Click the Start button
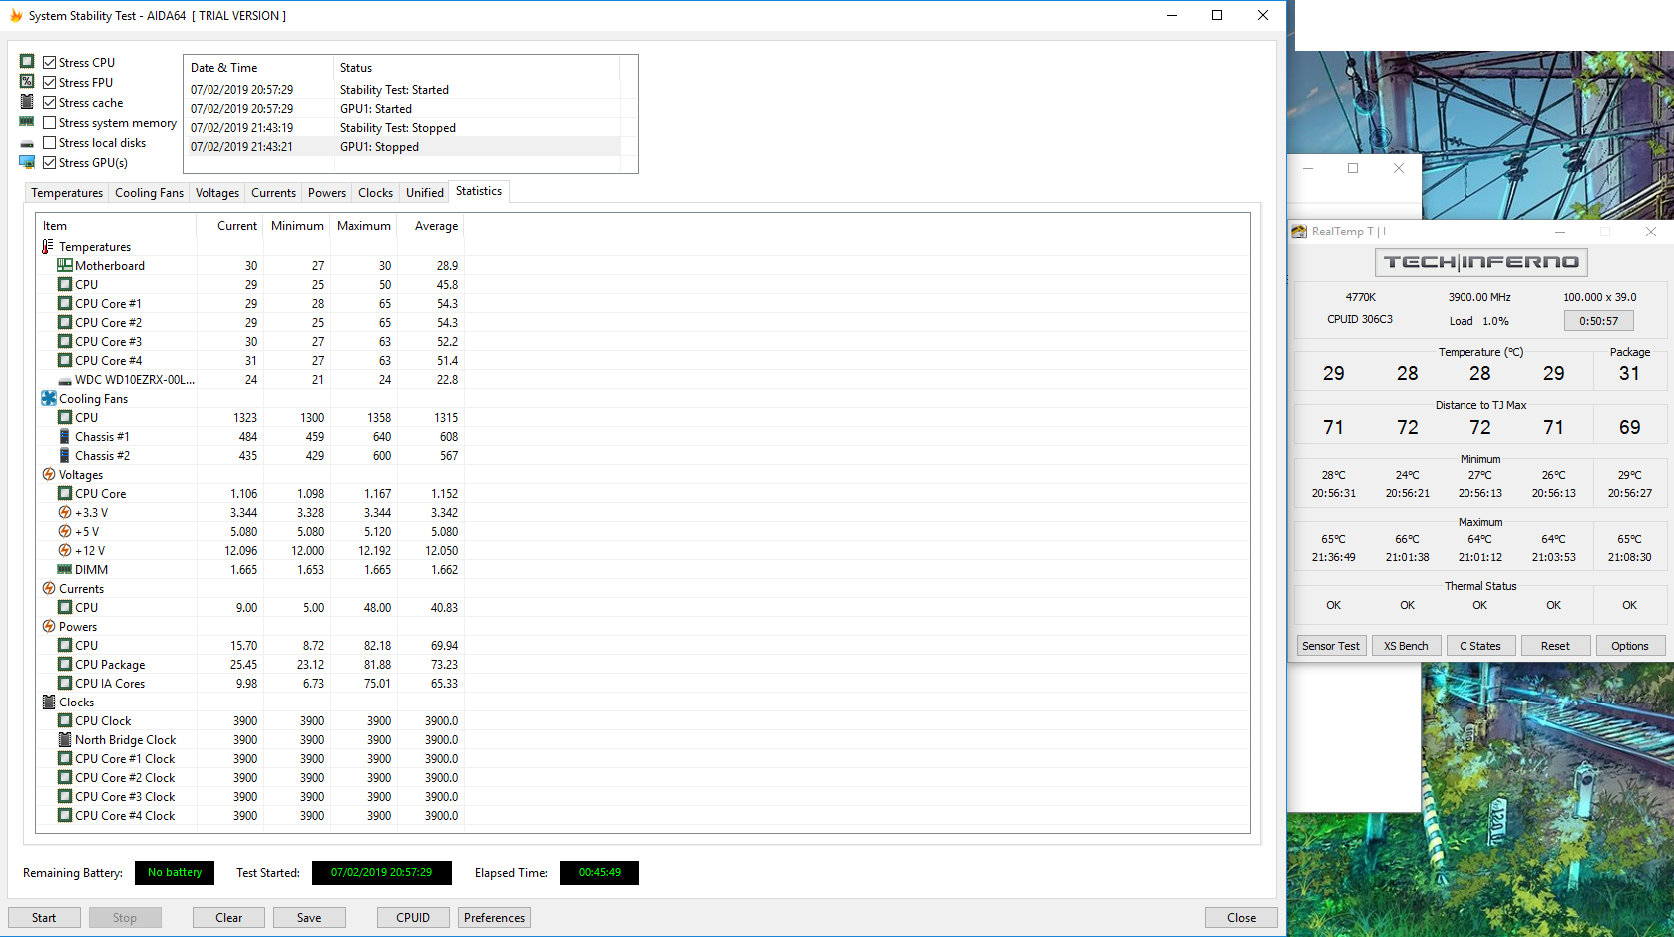The image size is (1674, 937). pyautogui.click(x=44, y=917)
